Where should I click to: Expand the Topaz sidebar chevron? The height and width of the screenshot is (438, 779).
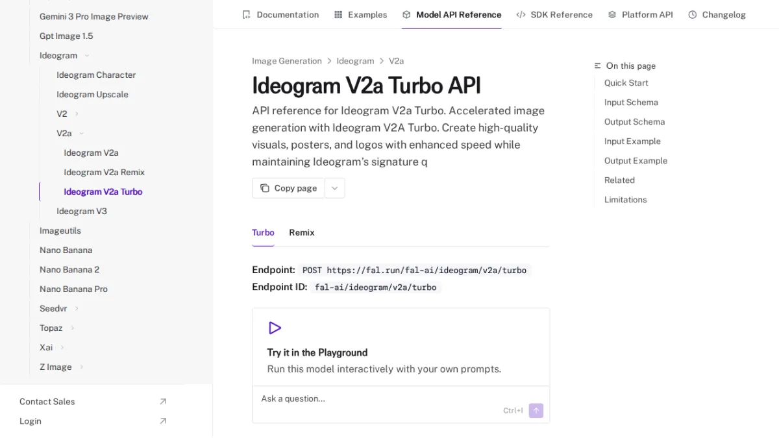(72, 328)
